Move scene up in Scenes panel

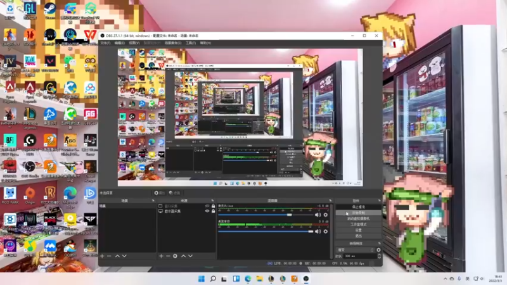pos(117,256)
